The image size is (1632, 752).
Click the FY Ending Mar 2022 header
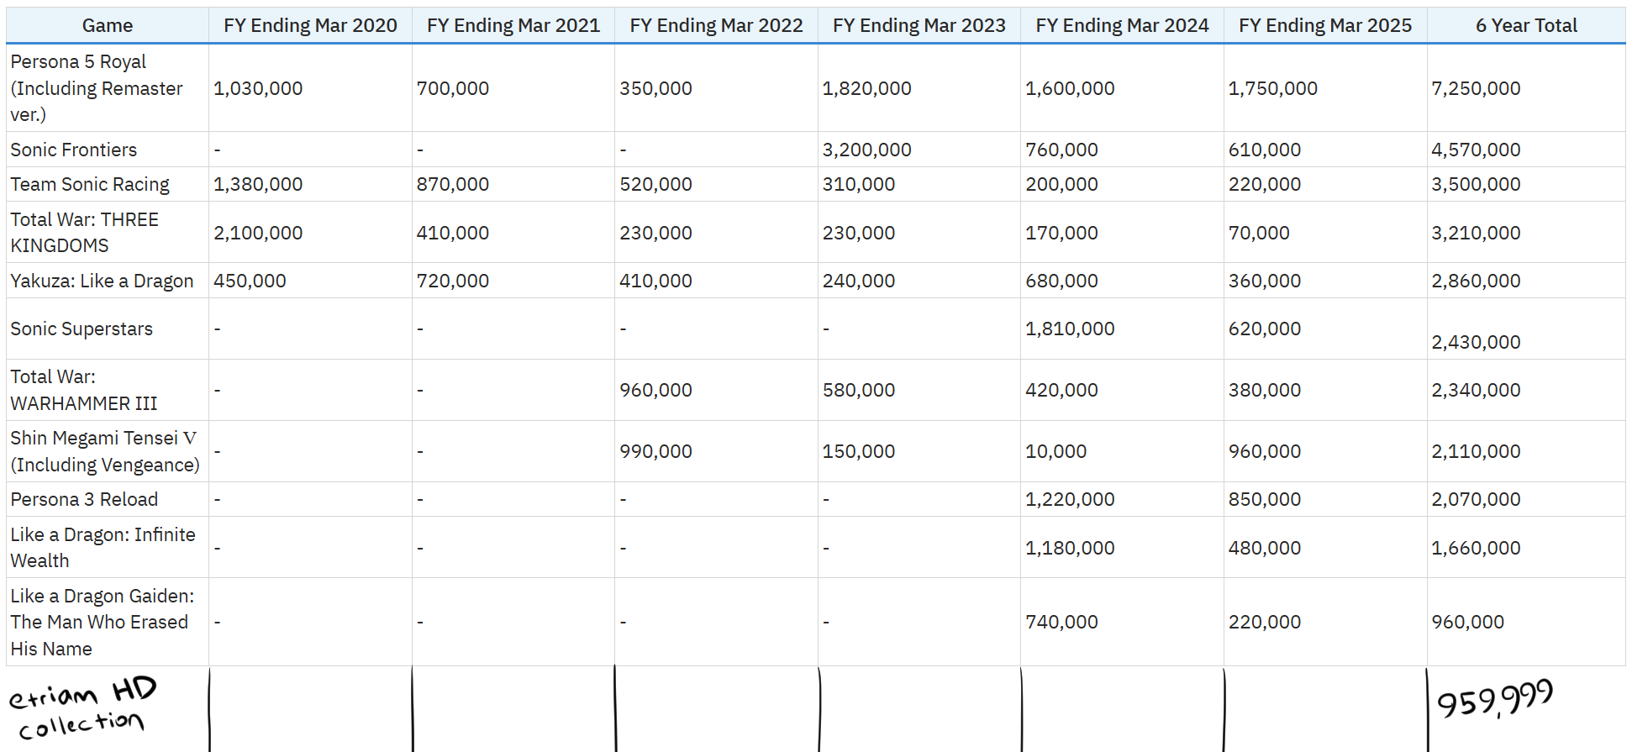coord(716,25)
